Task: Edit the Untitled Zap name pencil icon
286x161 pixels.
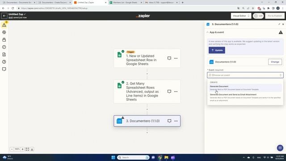Action: (25, 14)
